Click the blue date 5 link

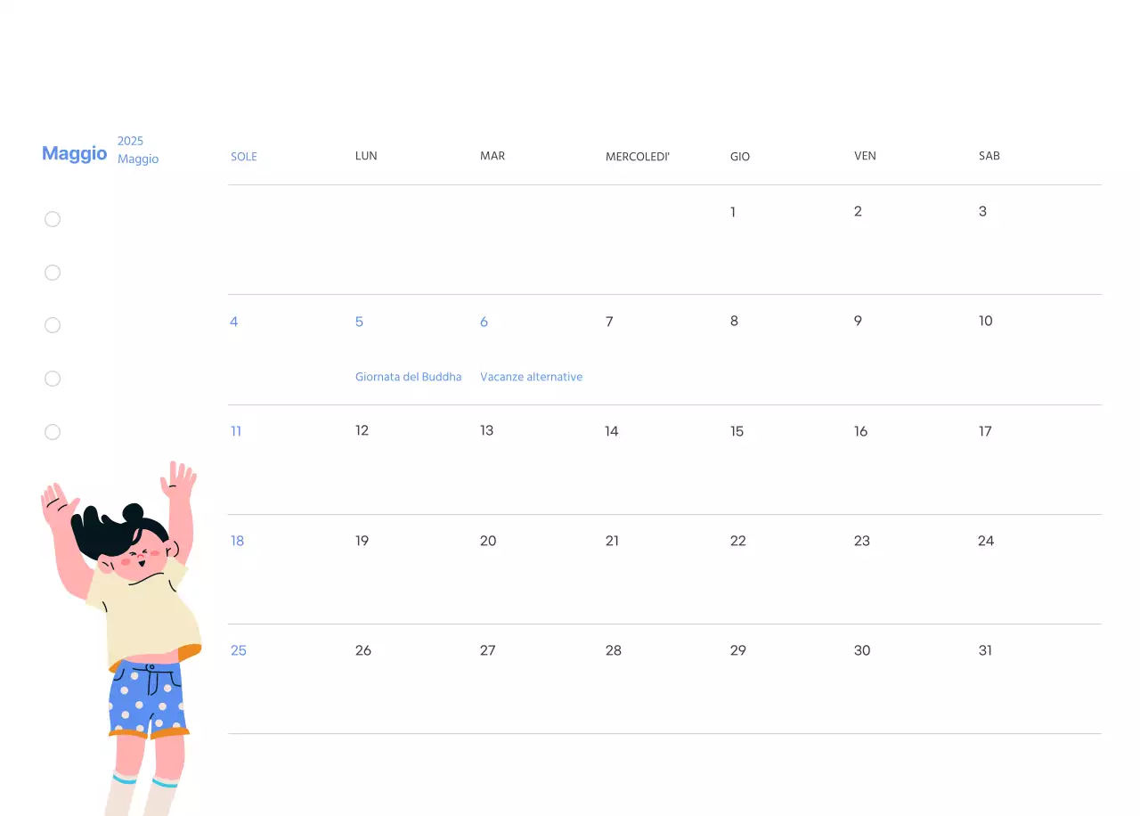359,322
